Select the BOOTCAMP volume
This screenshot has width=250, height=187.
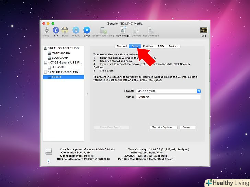point(64,58)
